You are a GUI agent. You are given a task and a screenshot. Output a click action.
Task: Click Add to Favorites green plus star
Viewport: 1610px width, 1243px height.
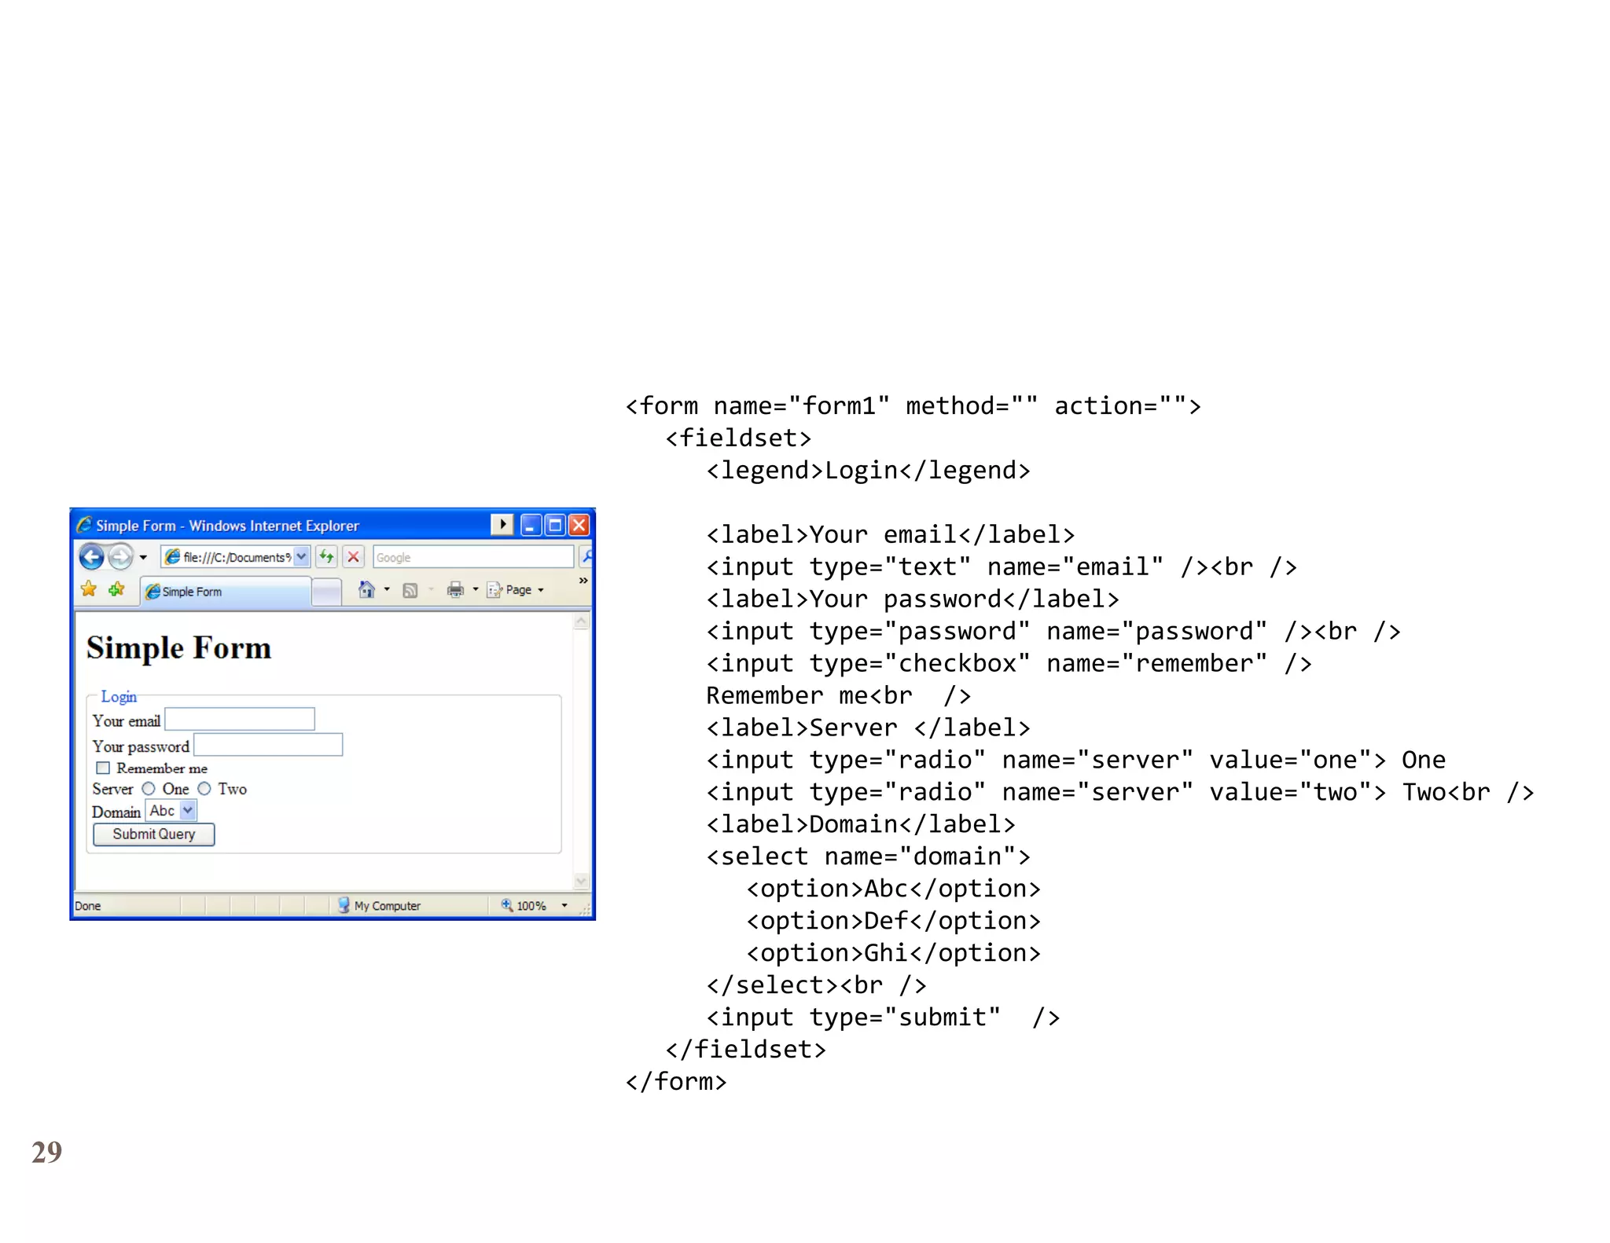click(x=116, y=589)
